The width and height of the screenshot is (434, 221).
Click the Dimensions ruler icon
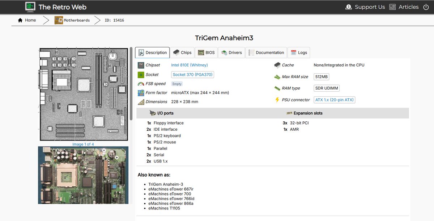(141, 102)
